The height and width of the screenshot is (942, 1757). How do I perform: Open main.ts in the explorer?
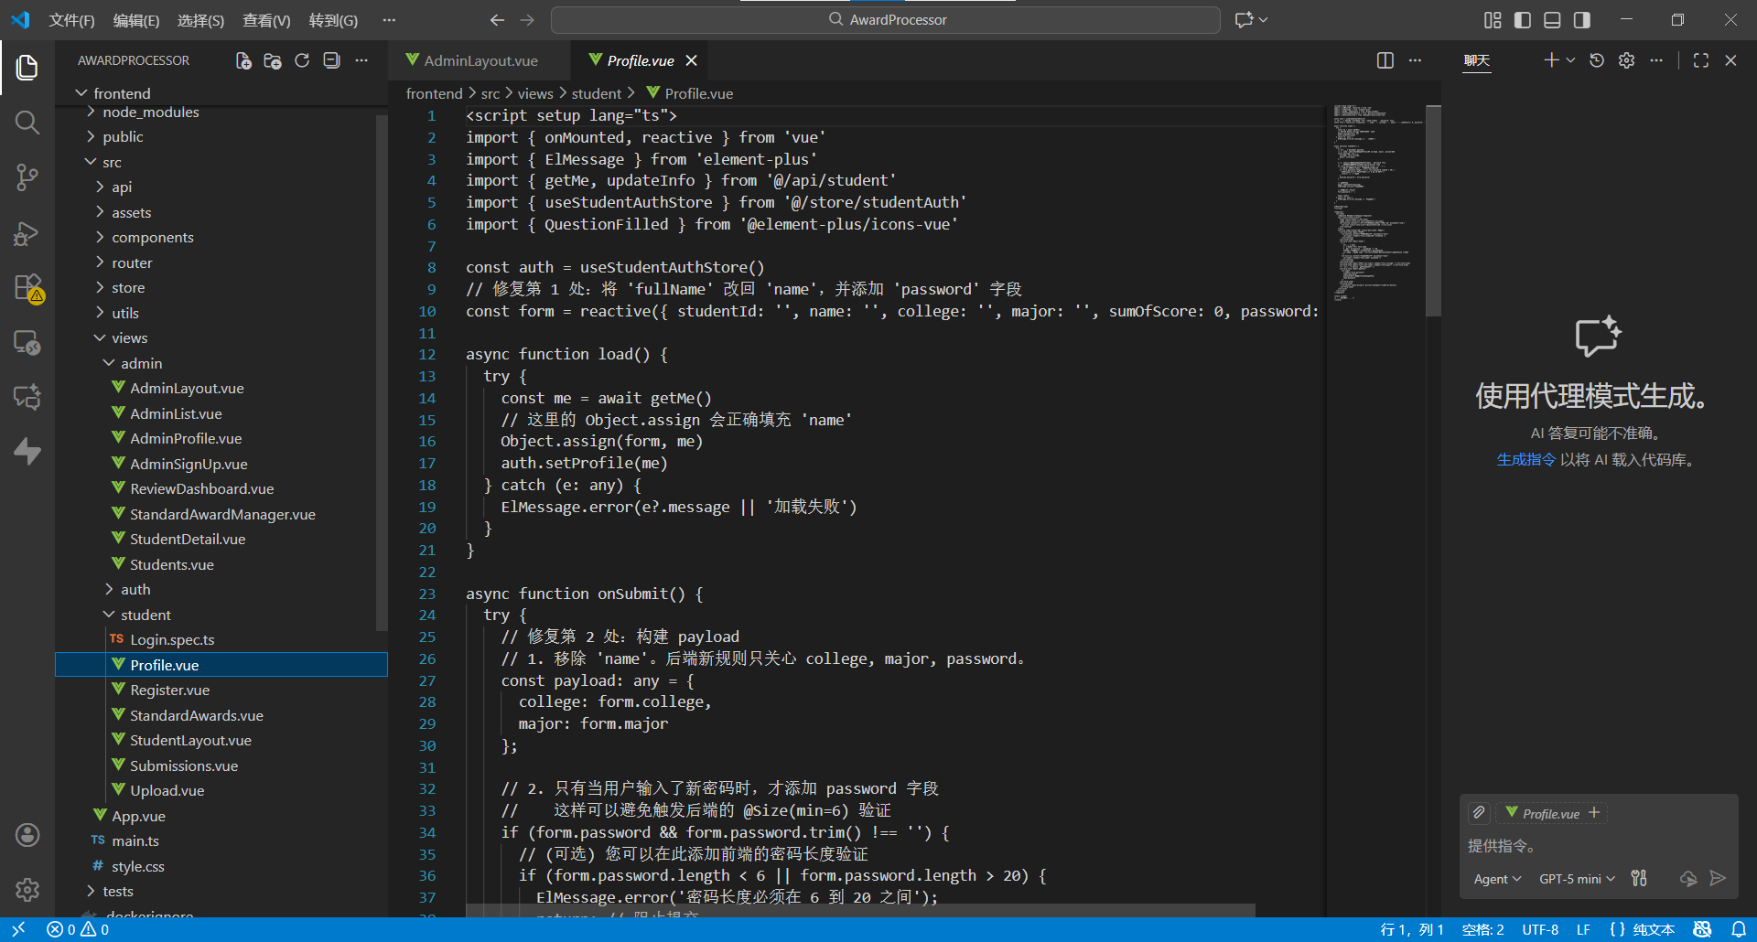coord(221,840)
